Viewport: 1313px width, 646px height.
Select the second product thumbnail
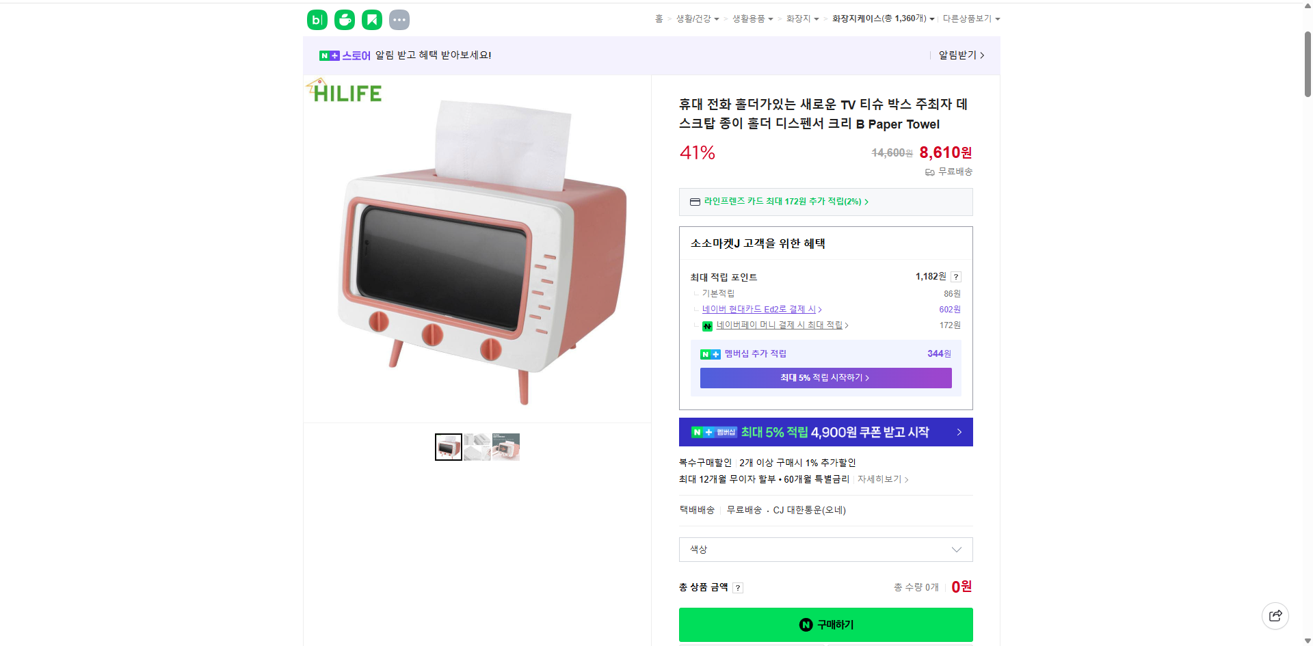477,446
